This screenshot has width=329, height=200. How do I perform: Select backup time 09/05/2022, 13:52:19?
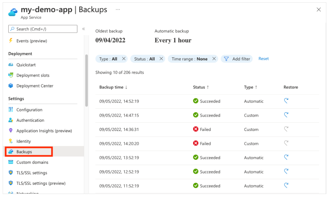click(x=119, y=158)
